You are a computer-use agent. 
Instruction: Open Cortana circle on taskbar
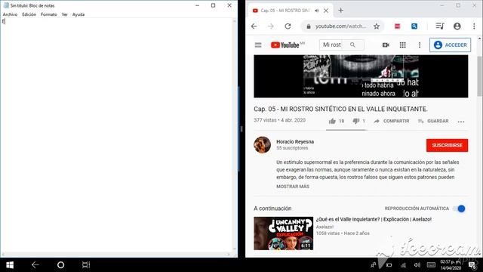pyautogui.click(x=60, y=265)
